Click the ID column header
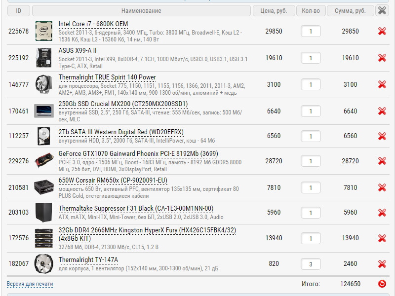The image size is (395, 296). coord(19,11)
